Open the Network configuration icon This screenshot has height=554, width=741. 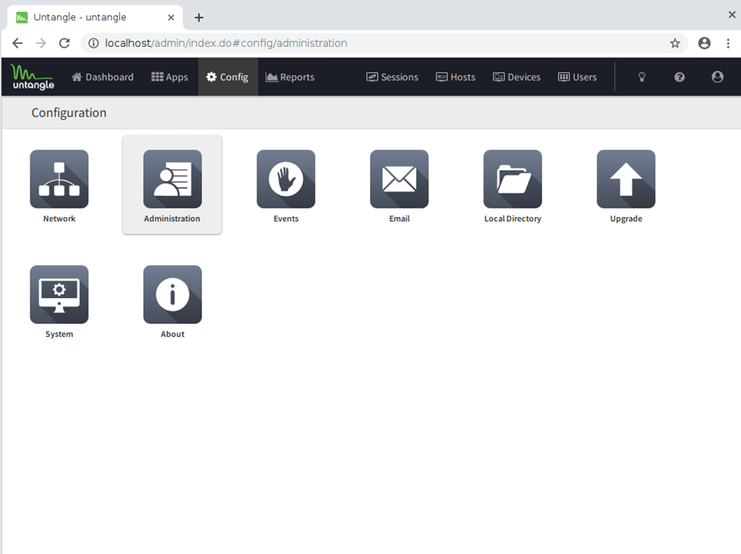(x=59, y=179)
